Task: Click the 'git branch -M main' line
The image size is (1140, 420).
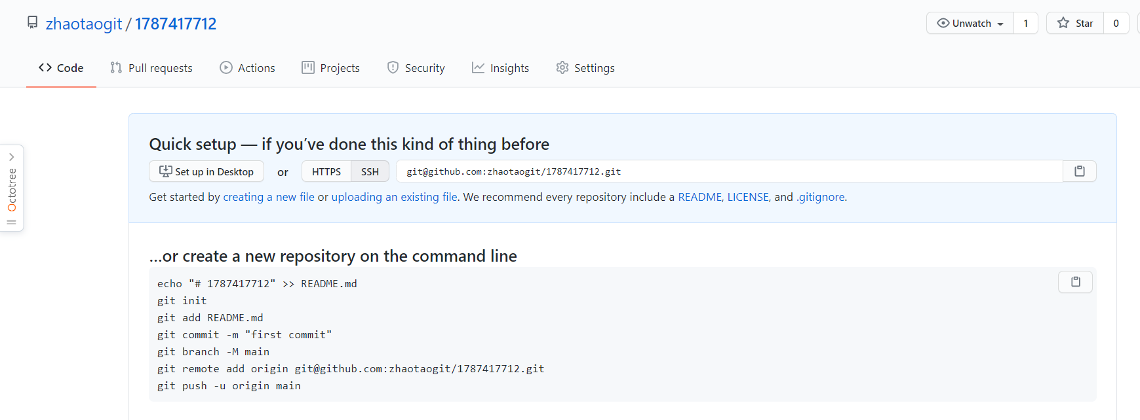Action: 214,351
